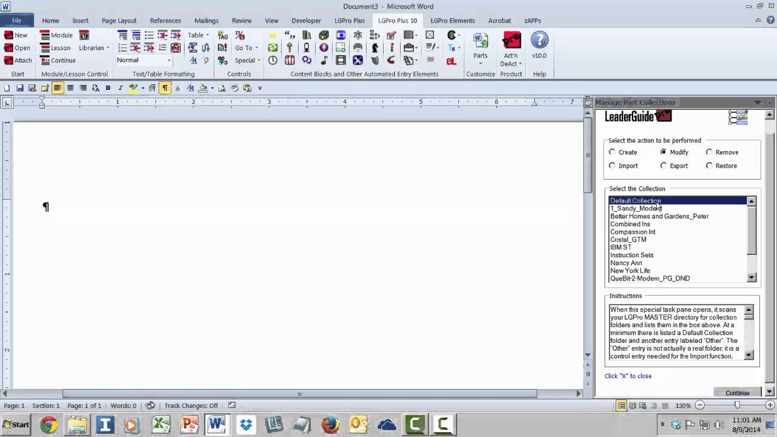Click the clock icon in Content Blocks
Image resolution: width=777 pixels, height=437 pixels.
coord(273,61)
